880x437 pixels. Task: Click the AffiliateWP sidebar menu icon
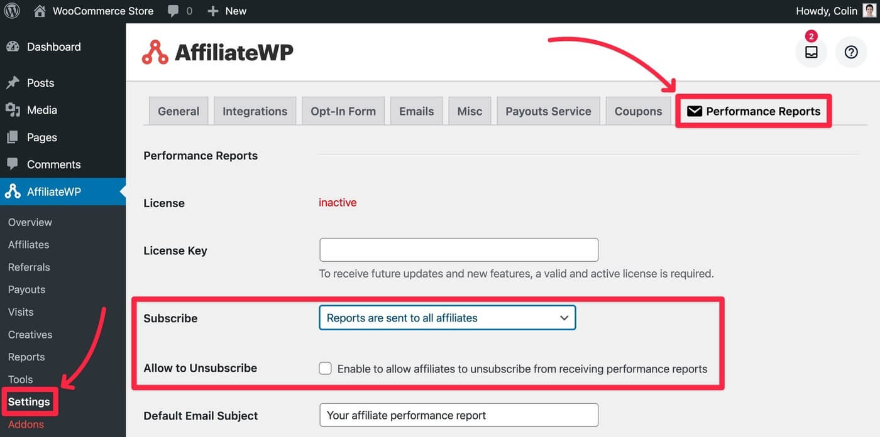tap(13, 192)
